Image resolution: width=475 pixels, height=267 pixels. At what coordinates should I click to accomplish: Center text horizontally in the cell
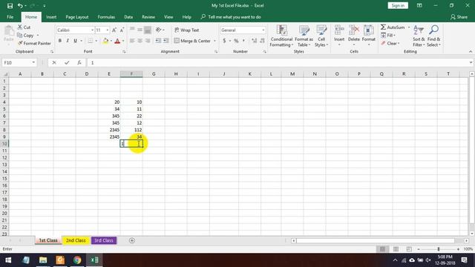point(140,41)
